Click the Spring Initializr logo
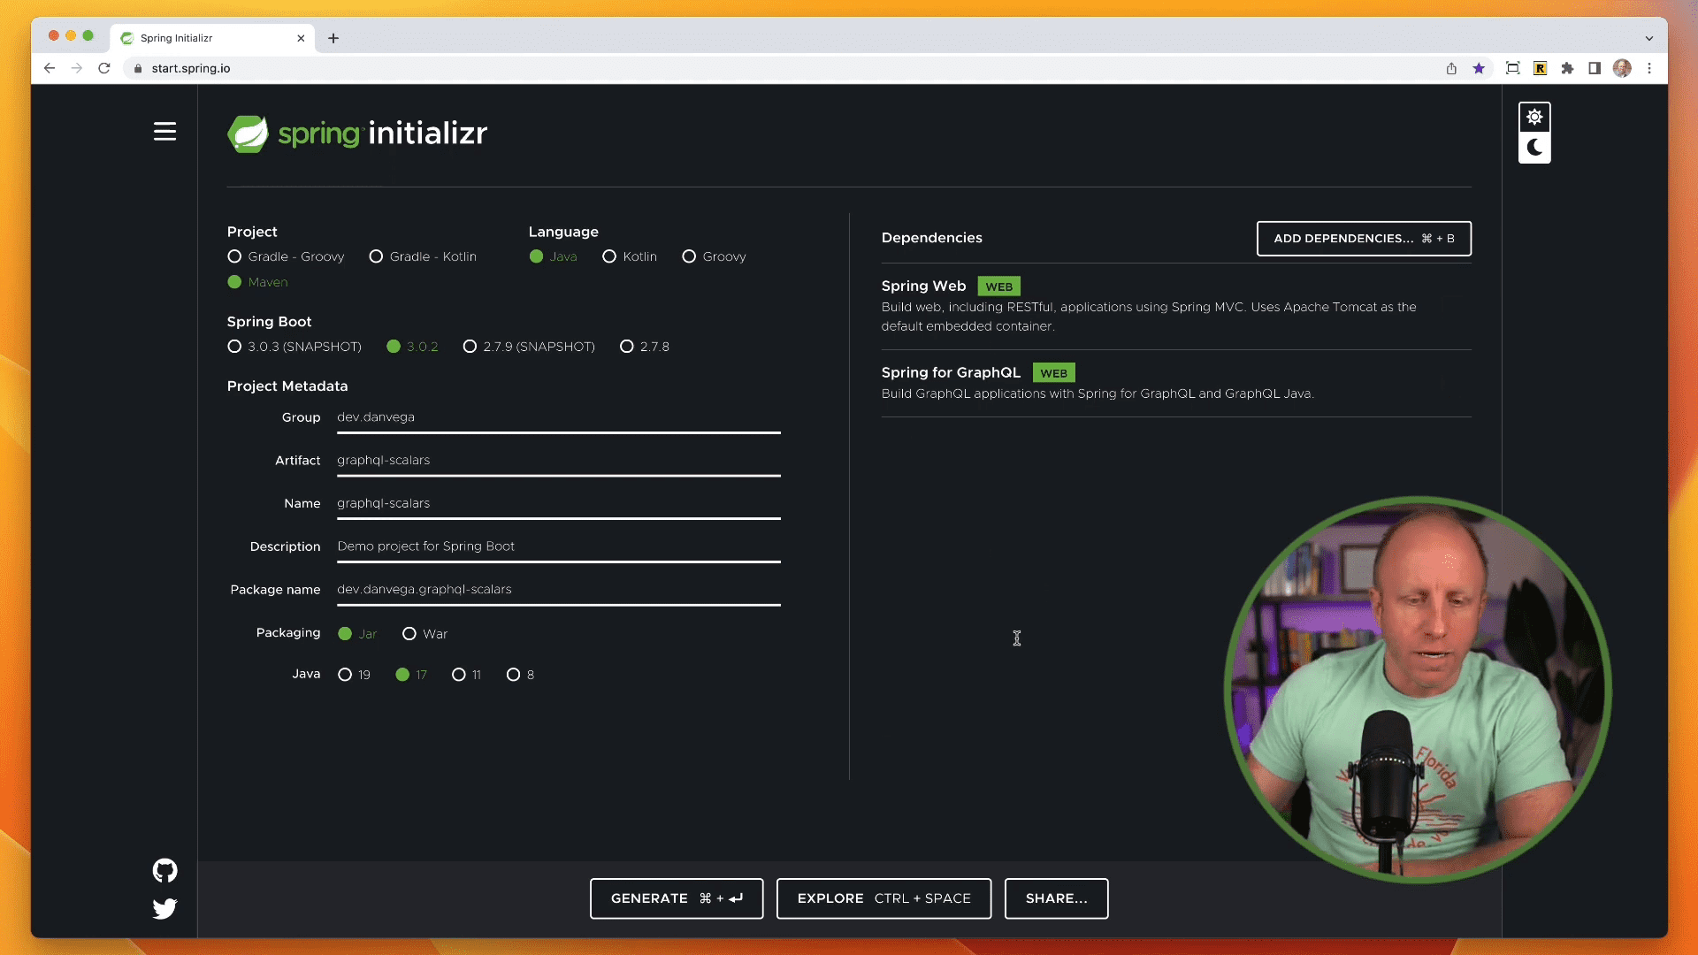1698x955 pixels. [356, 133]
